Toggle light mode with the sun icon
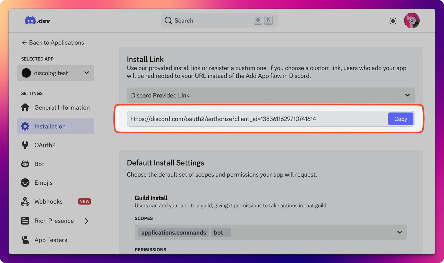This screenshot has height=263, width=444. [393, 21]
